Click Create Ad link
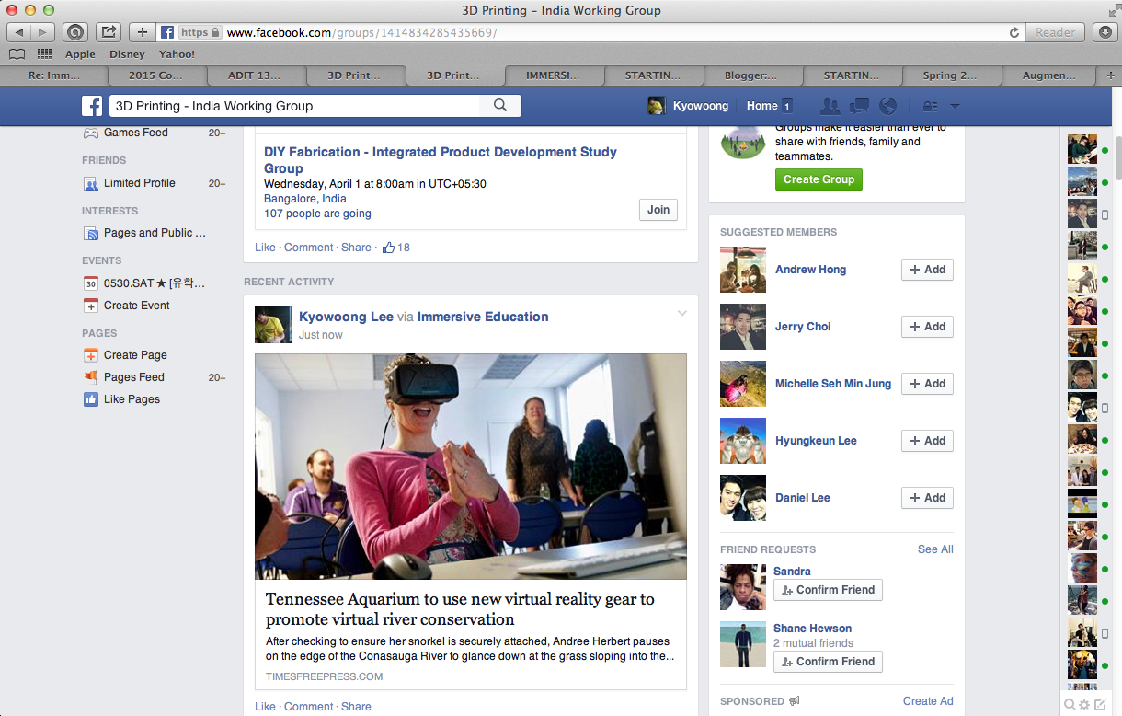This screenshot has width=1122, height=716. tap(928, 701)
